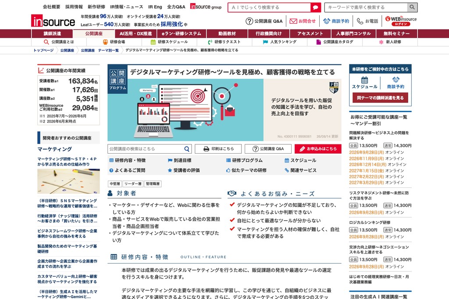Select 2026年9月28日(月) under 問題解決研修
This screenshot has height=299, width=449.
[366, 152]
